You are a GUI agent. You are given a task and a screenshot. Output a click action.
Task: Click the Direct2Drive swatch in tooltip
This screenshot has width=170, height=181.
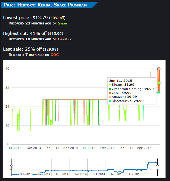(110, 101)
